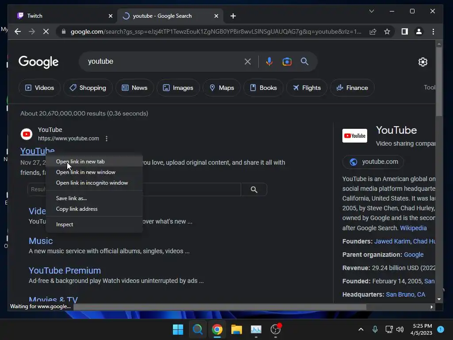Screen dimensions: 453x340
Task: Clear the search query
Action: pyautogui.click(x=248, y=61)
